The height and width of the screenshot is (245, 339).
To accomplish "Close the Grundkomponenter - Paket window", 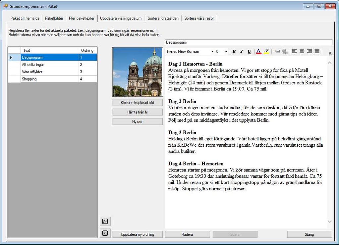I will point(330,6).
